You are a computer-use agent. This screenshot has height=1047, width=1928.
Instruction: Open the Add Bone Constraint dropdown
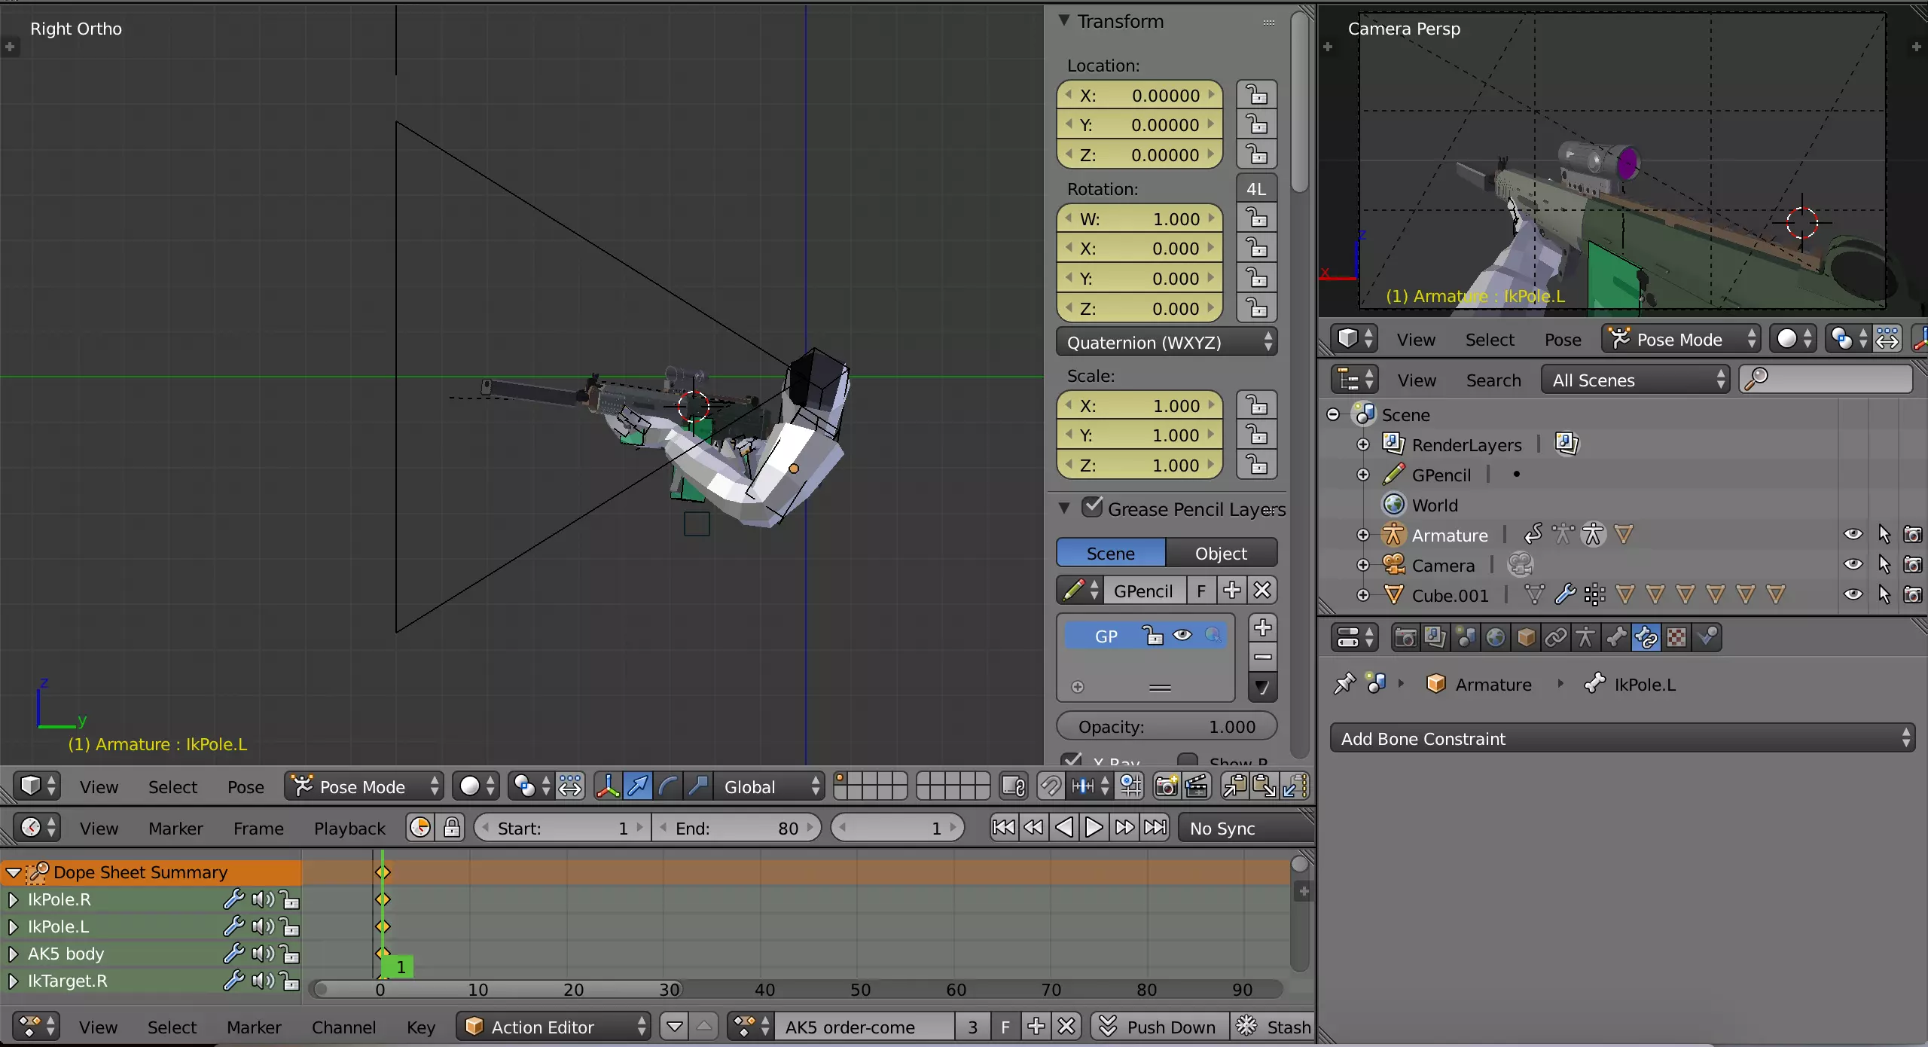(1622, 739)
